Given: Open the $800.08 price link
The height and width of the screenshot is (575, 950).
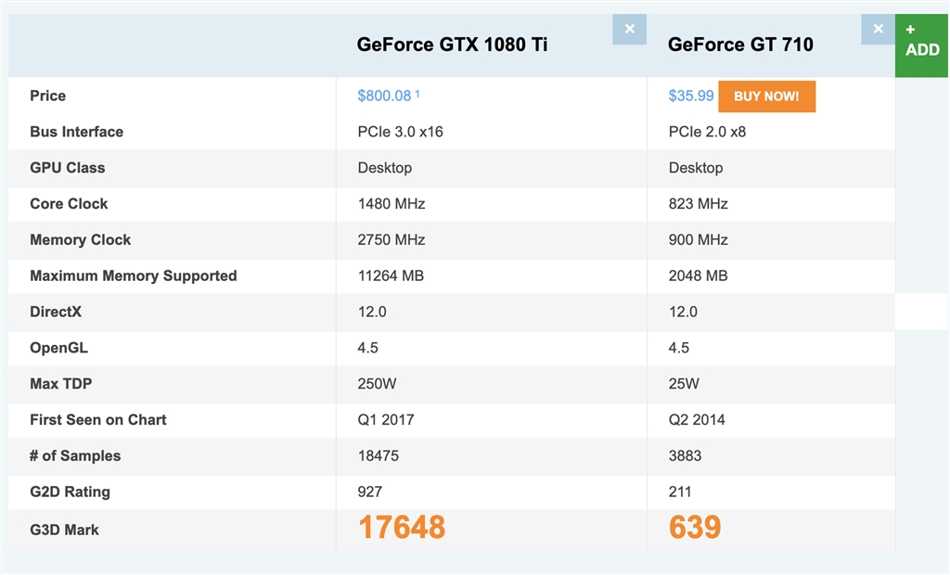Looking at the screenshot, I should coord(384,96).
